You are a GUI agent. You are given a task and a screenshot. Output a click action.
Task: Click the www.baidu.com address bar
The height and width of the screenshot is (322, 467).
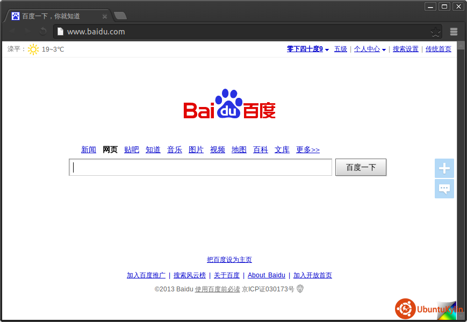(x=242, y=32)
